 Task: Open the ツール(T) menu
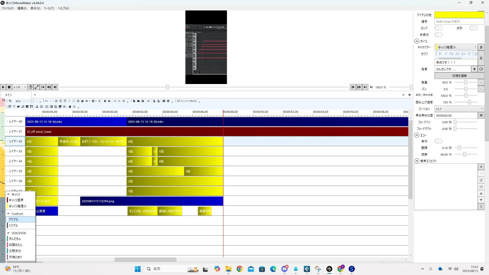[x=49, y=8]
